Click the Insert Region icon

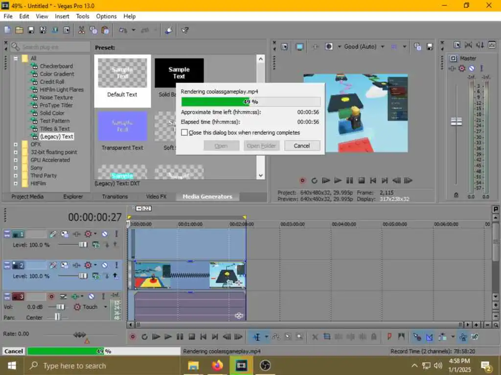coord(401,336)
